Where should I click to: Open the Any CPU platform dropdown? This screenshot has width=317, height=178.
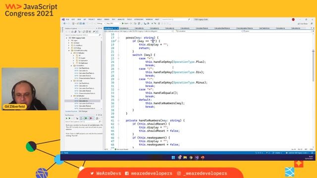point(113,24)
